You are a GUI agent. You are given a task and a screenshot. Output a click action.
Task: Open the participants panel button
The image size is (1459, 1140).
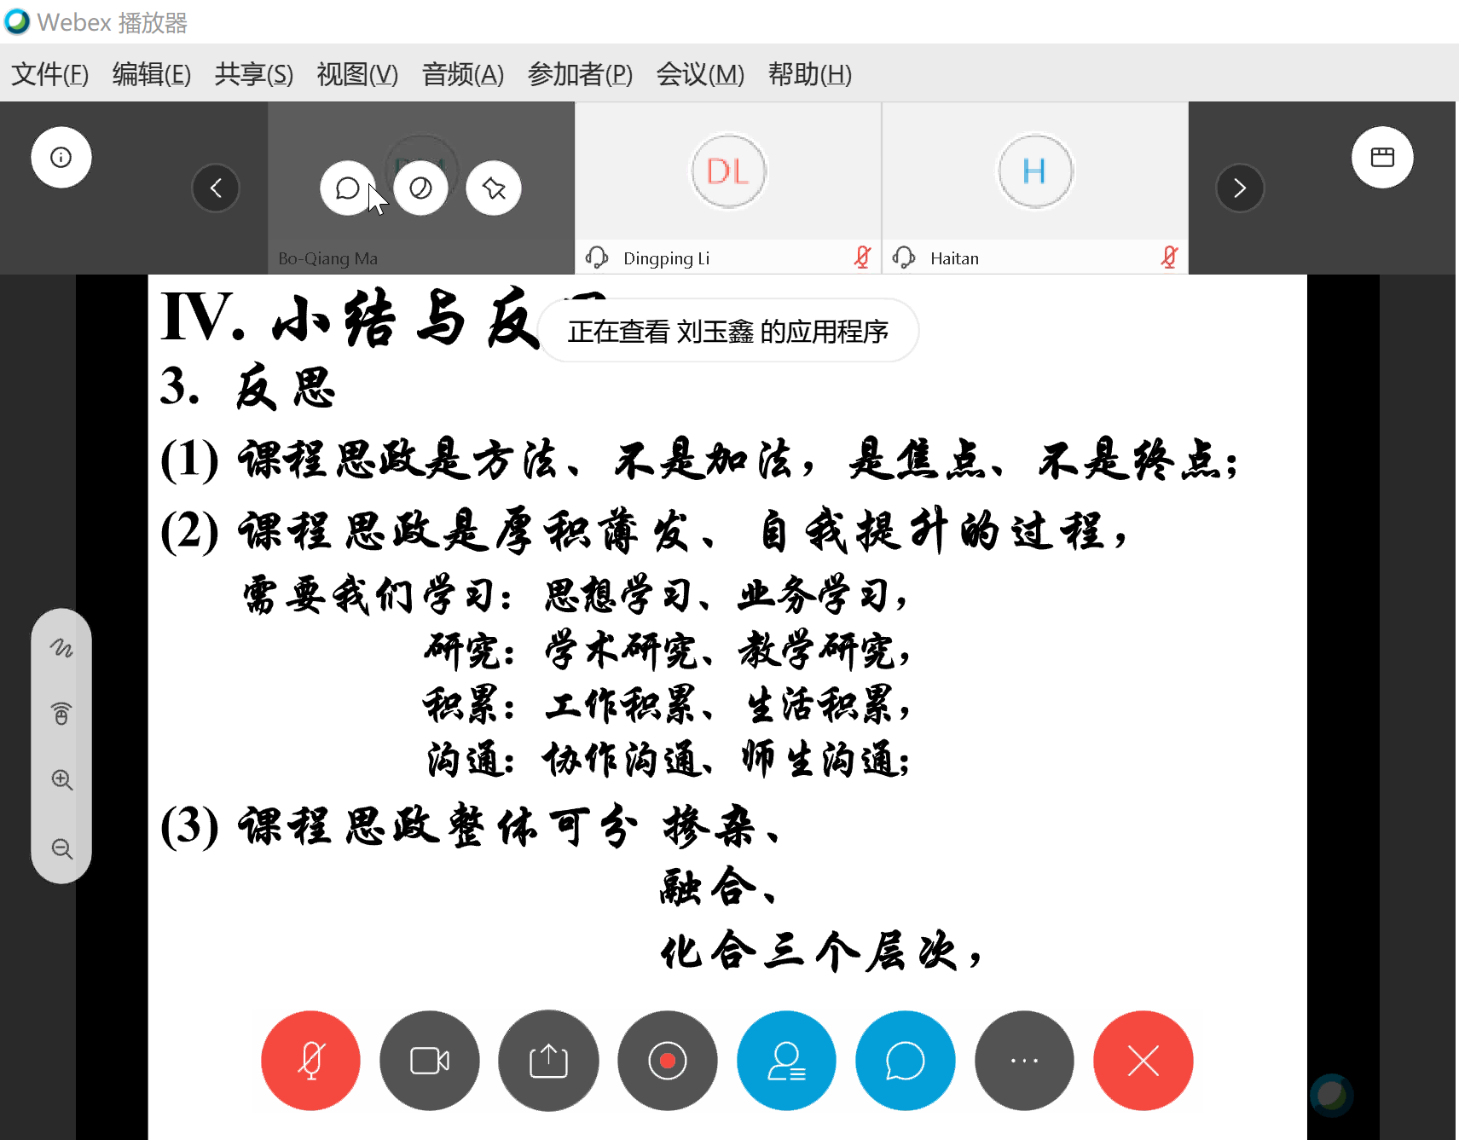point(786,1061)
